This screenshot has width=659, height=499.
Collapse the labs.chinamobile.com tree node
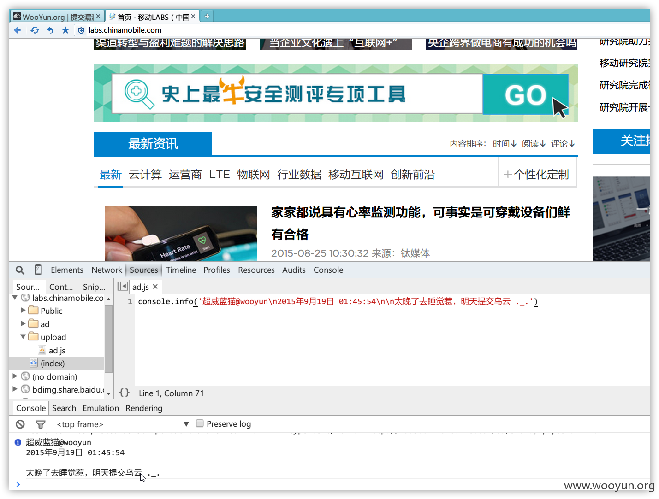click(x=15, y=298)
